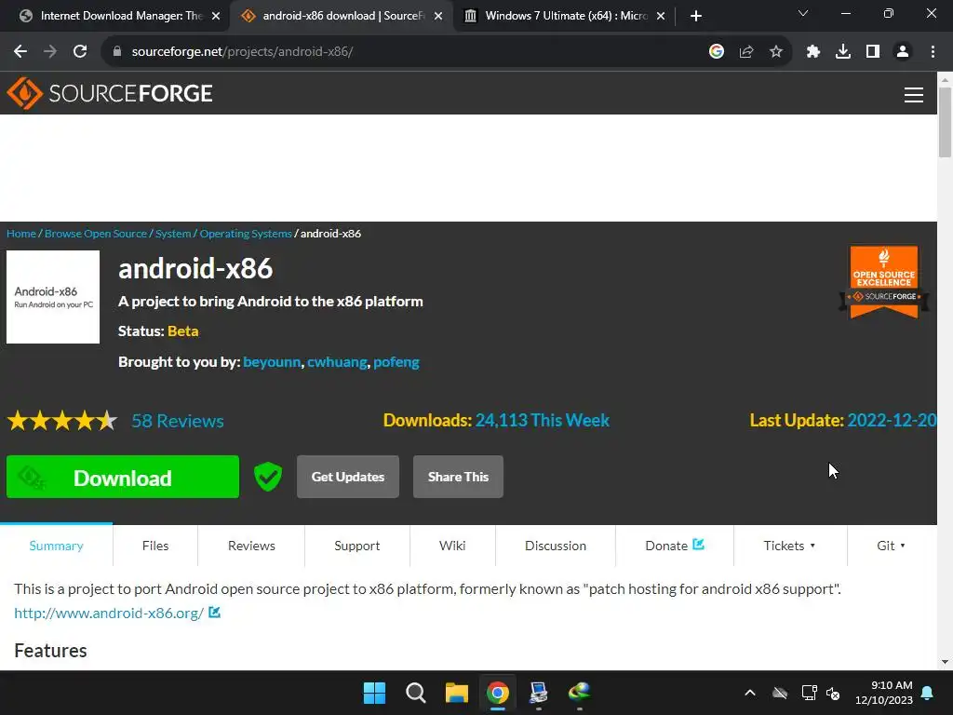Click the green Download button
This screenshot has width=953, height=715.
[x=123, y=477]
